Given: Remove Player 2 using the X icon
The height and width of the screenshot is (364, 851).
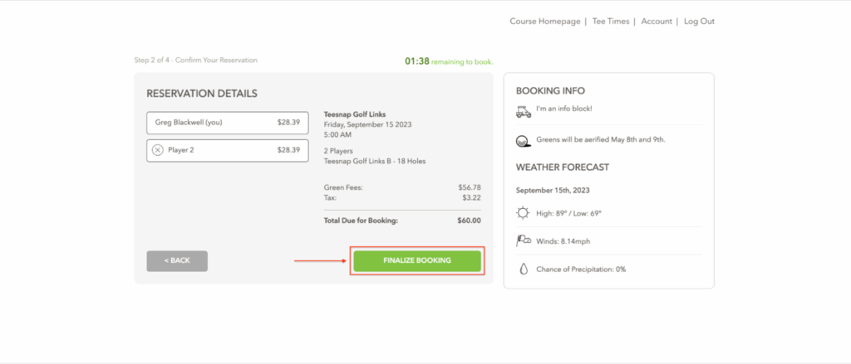Looking at the screenshot, I should pos(158,150).
